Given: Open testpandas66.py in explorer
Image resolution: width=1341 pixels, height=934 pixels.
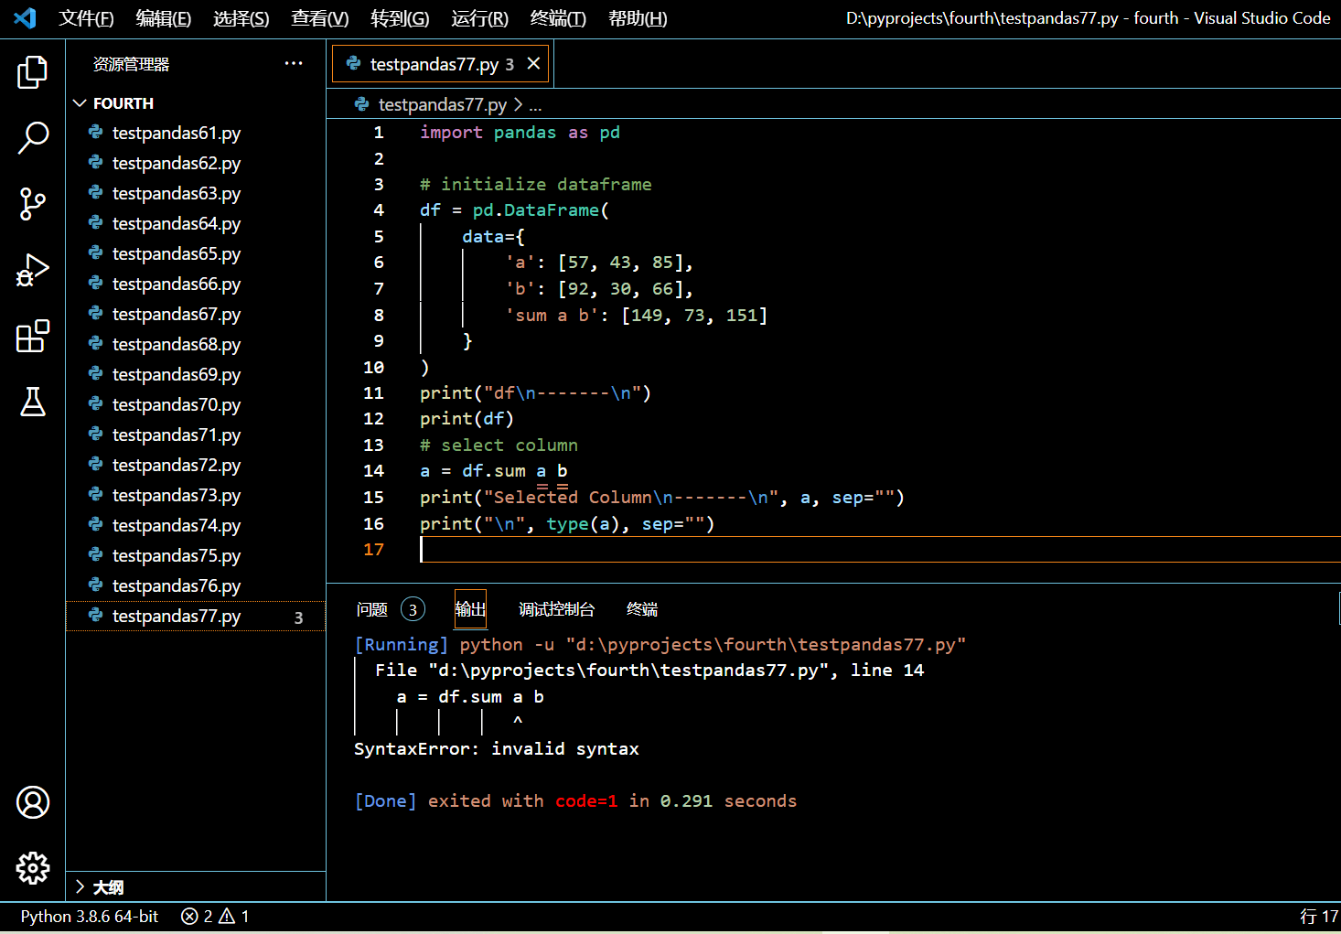Looking at the screenshot, I should pyautogui.click(x=196, y=284).
